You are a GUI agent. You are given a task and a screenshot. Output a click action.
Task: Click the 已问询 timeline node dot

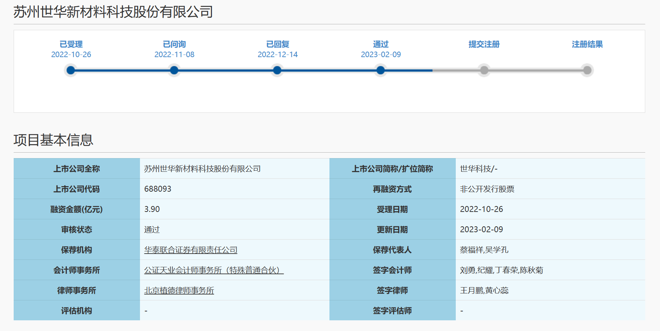174,70
